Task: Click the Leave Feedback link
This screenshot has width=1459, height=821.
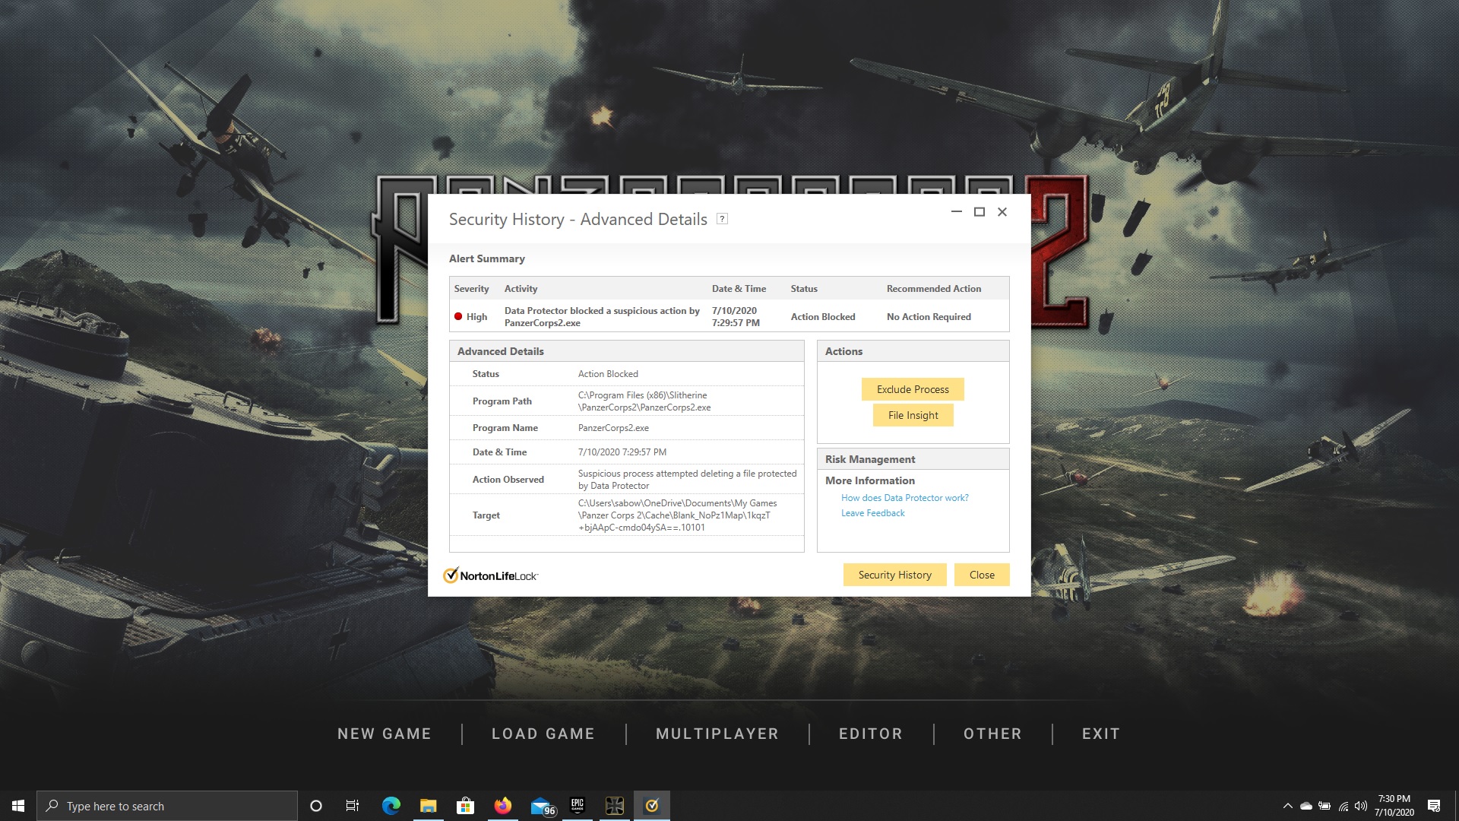Action: coord(872,513)
